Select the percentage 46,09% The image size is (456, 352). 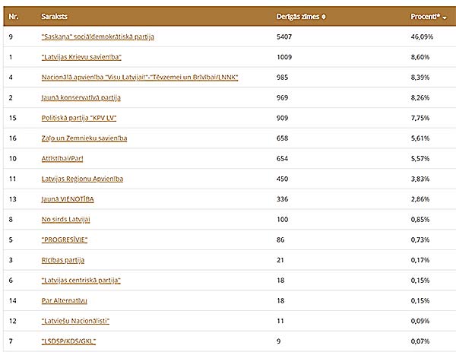click(x=422, y=36)
